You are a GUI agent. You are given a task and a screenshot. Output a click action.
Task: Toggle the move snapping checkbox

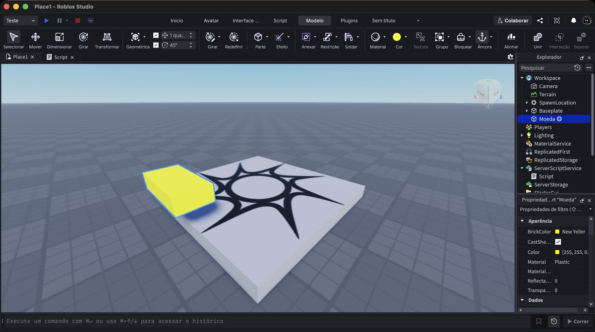[156, 35]
